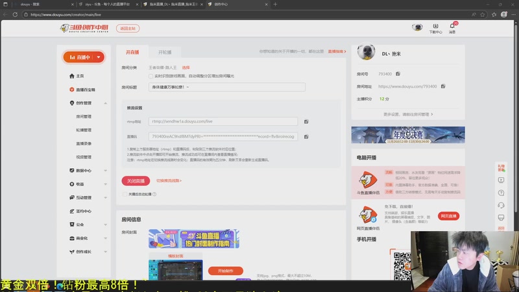The image size is (519, 292).
Task: Click the 网页直播 button
Action: (x=448, y=216)
